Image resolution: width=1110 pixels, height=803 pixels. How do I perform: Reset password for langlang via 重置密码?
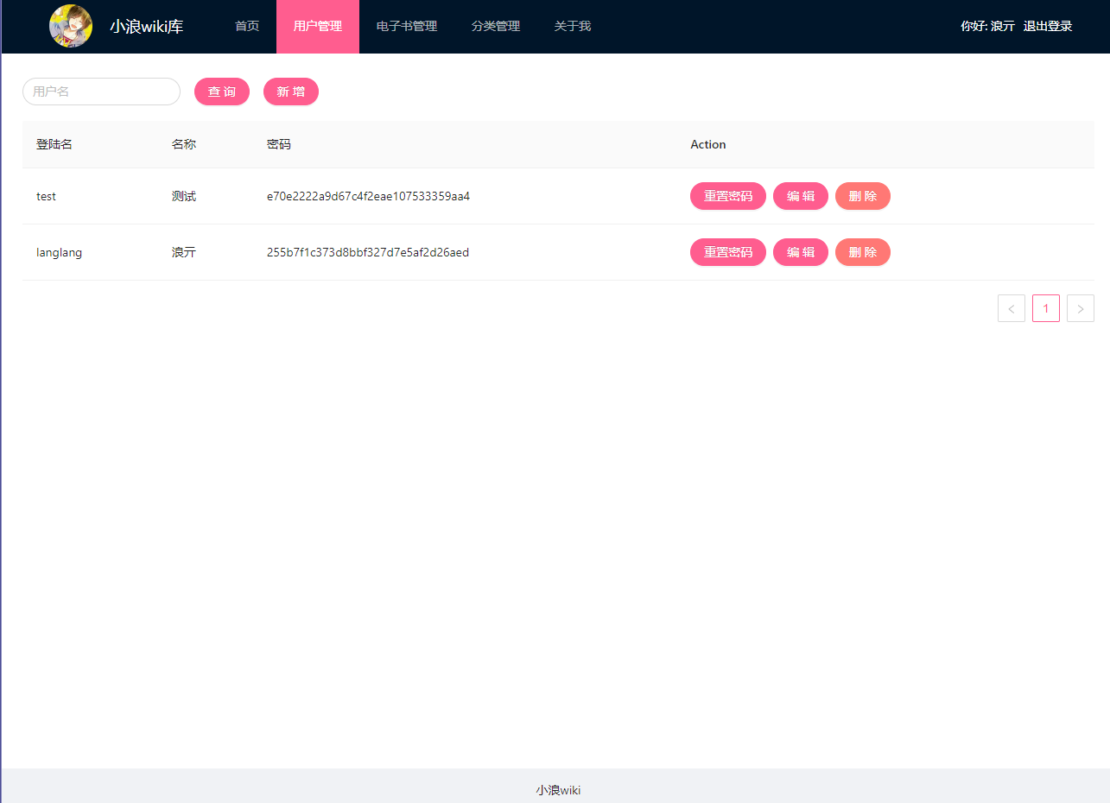pyautogui.click(x=727, y=252)
